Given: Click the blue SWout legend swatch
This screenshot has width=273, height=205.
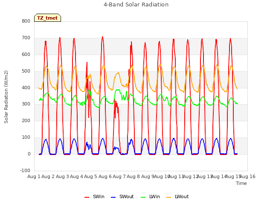Looking at the screenshot, I should pos(113,197).
